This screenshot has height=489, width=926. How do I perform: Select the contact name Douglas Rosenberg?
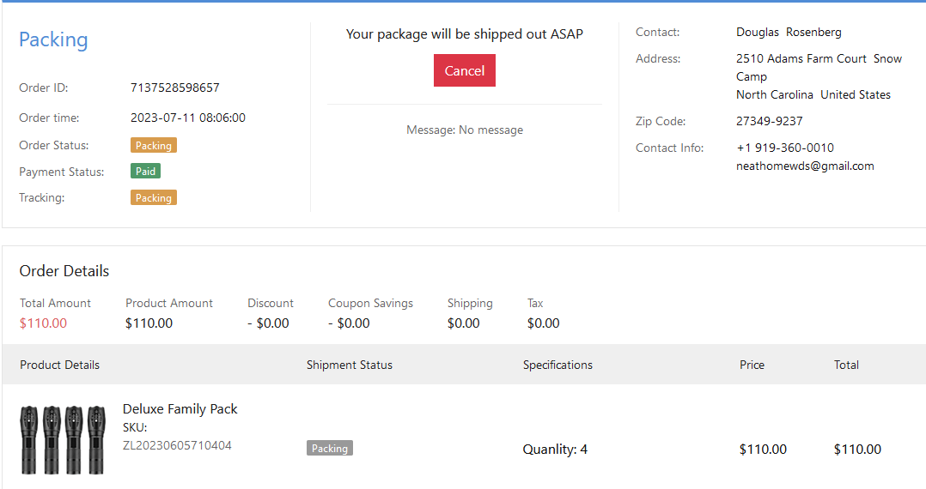[789, 33]
